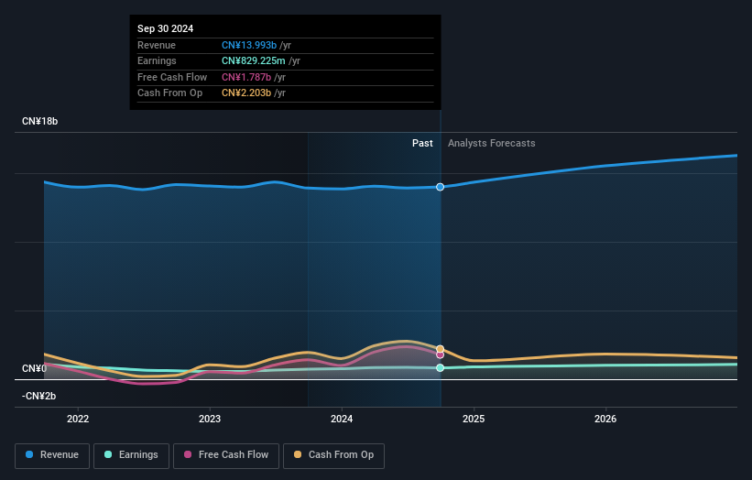Click the CN¥13.993b revenue value
Image resolution: width=752 pixels, height=480 pixels.
tap(249, 45)
